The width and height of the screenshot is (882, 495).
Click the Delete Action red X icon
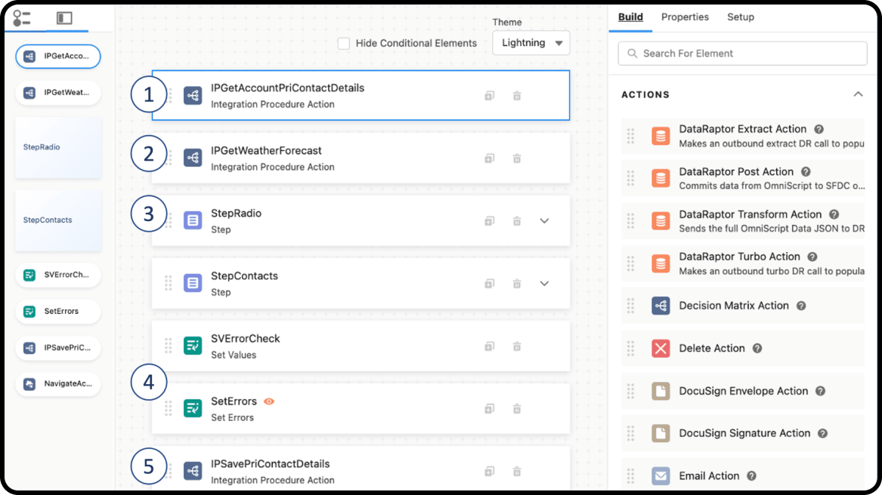coord(661,349)
